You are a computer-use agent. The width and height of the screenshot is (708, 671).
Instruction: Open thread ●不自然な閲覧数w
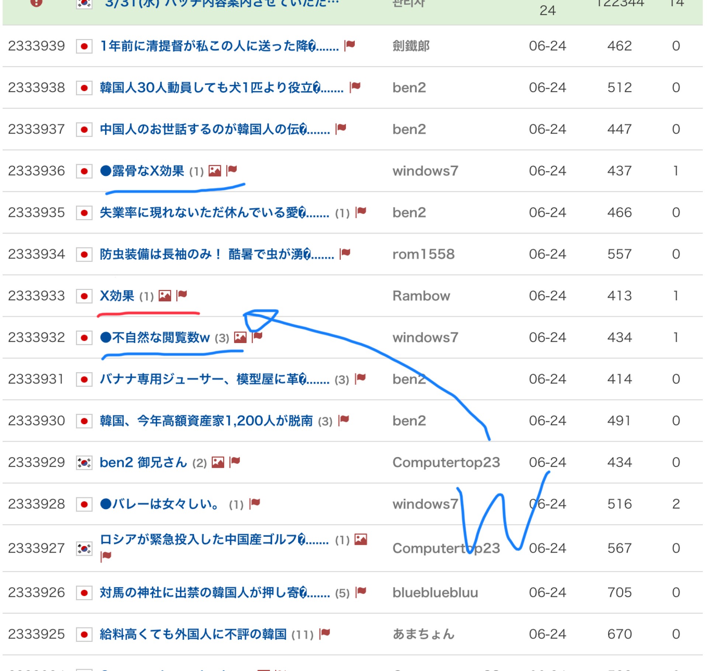click(155, 338)
